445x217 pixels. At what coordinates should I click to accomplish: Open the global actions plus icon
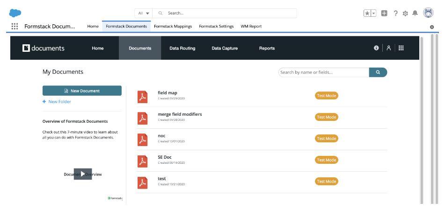pyautogui.click(x=385, y=14)
